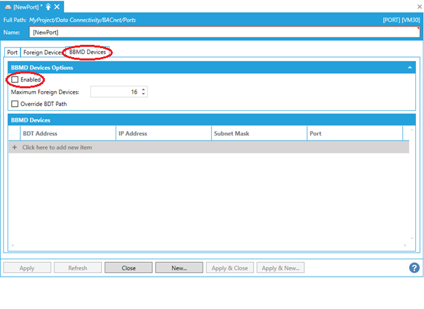Image resolution: width=424 pixels, height=309 pixels.
Task: Select the BBMD Devices tab
Action: (88, 52)
